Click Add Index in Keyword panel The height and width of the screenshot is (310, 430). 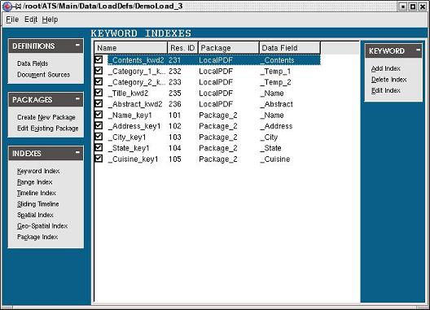click(x=385, y=68)
